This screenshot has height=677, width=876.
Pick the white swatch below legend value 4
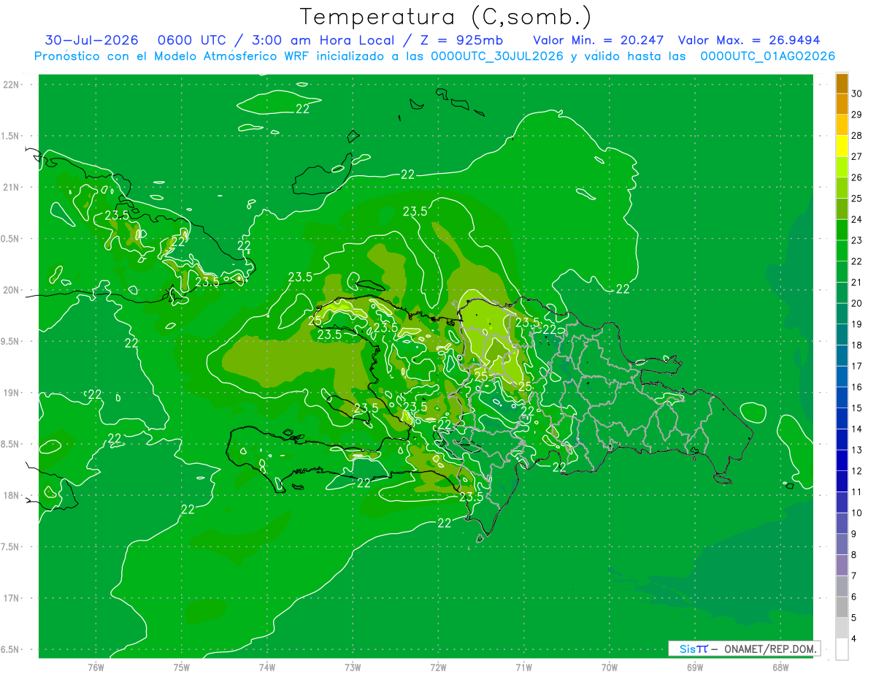coord(842,649)
